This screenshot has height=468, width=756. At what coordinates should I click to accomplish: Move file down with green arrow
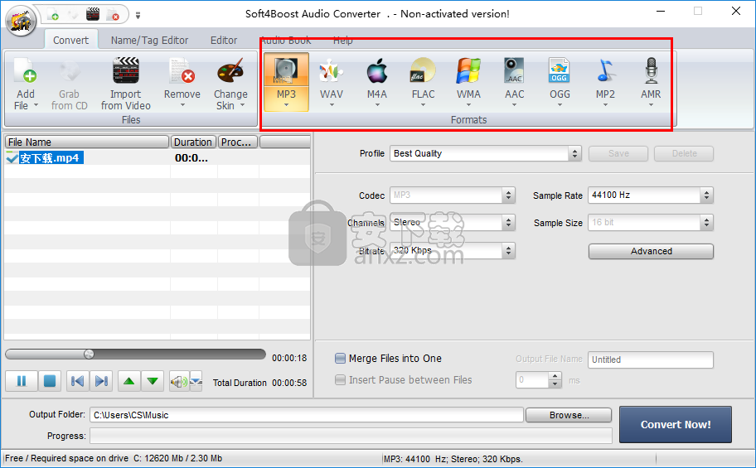click(x=153, y=381)
